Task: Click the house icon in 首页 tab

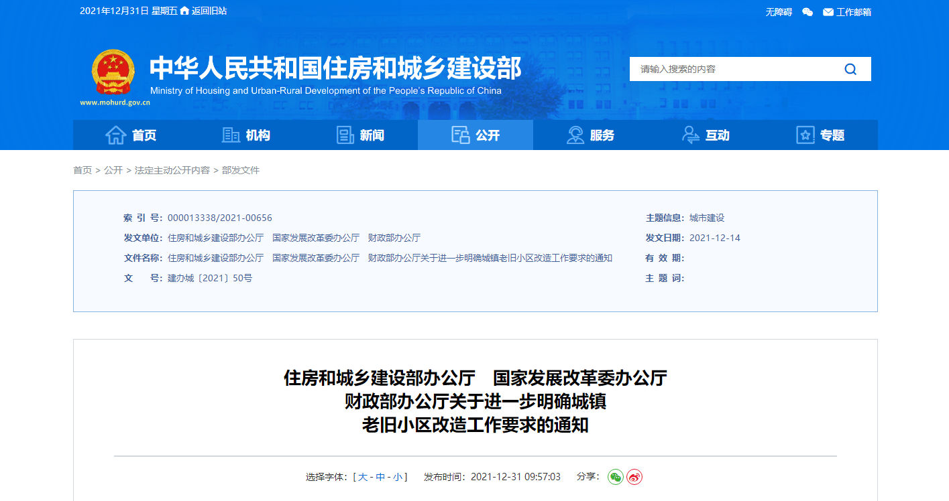Action: pos(116,135)
